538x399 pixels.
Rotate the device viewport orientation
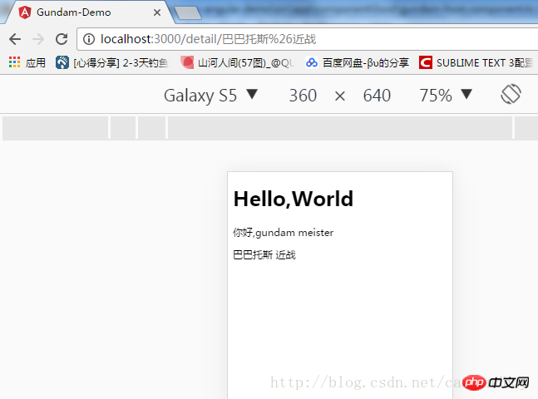tap(511, 95)
